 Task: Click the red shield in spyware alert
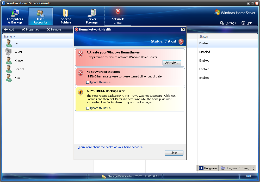tap(81, 73)
